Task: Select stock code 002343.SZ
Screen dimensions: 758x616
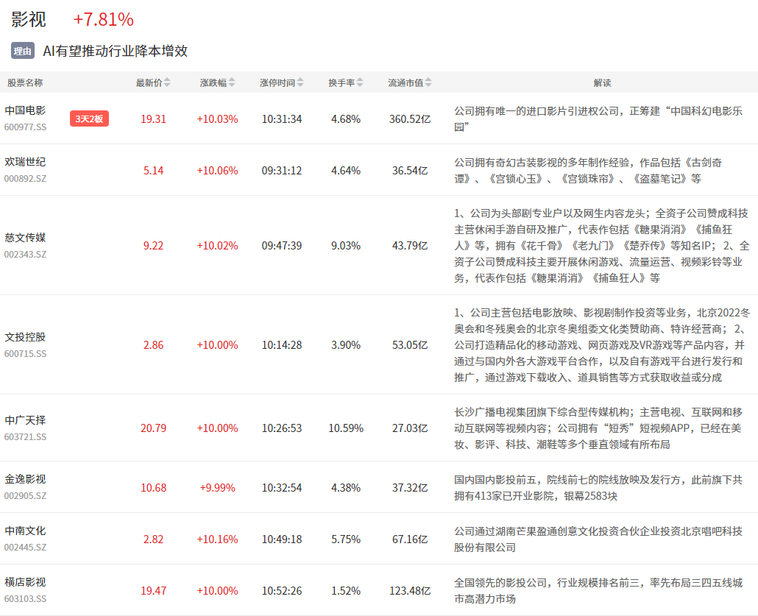Action: coord(25,255)
